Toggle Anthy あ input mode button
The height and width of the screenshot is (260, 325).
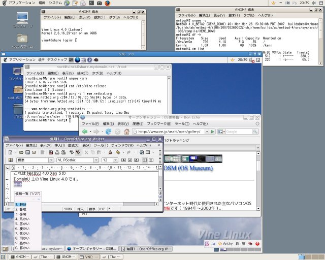(x=237, y=244)
